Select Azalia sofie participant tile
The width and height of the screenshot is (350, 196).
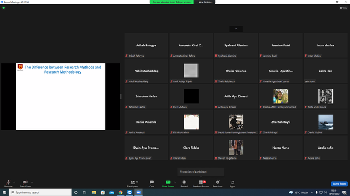tap(326, 148)
